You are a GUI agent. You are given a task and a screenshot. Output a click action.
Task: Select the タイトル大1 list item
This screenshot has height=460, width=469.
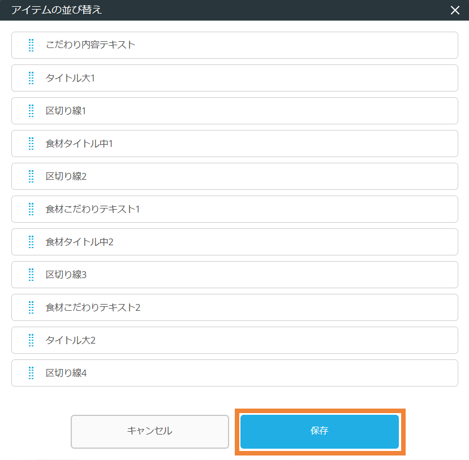click(x=234, y=78)
